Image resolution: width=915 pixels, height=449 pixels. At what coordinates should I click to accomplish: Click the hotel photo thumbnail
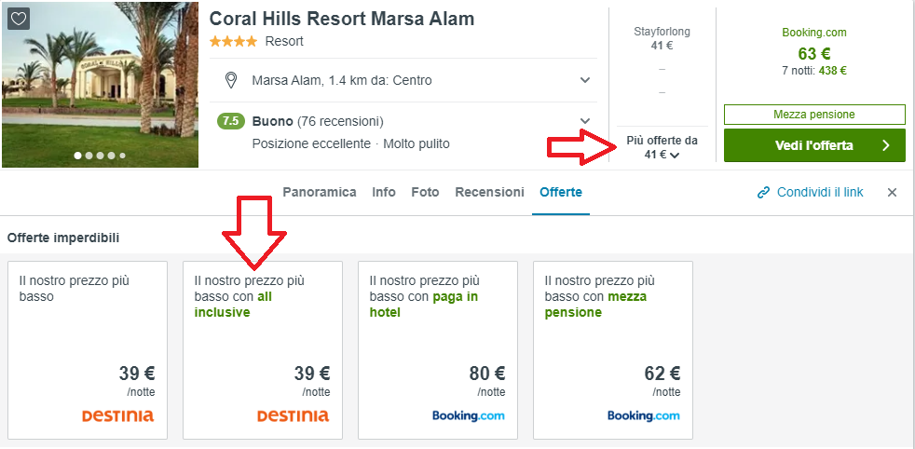click(x=100, y=84)
